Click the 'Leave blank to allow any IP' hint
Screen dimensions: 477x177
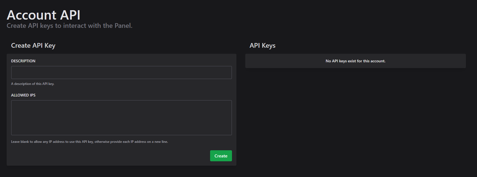[x=42, y=142]
